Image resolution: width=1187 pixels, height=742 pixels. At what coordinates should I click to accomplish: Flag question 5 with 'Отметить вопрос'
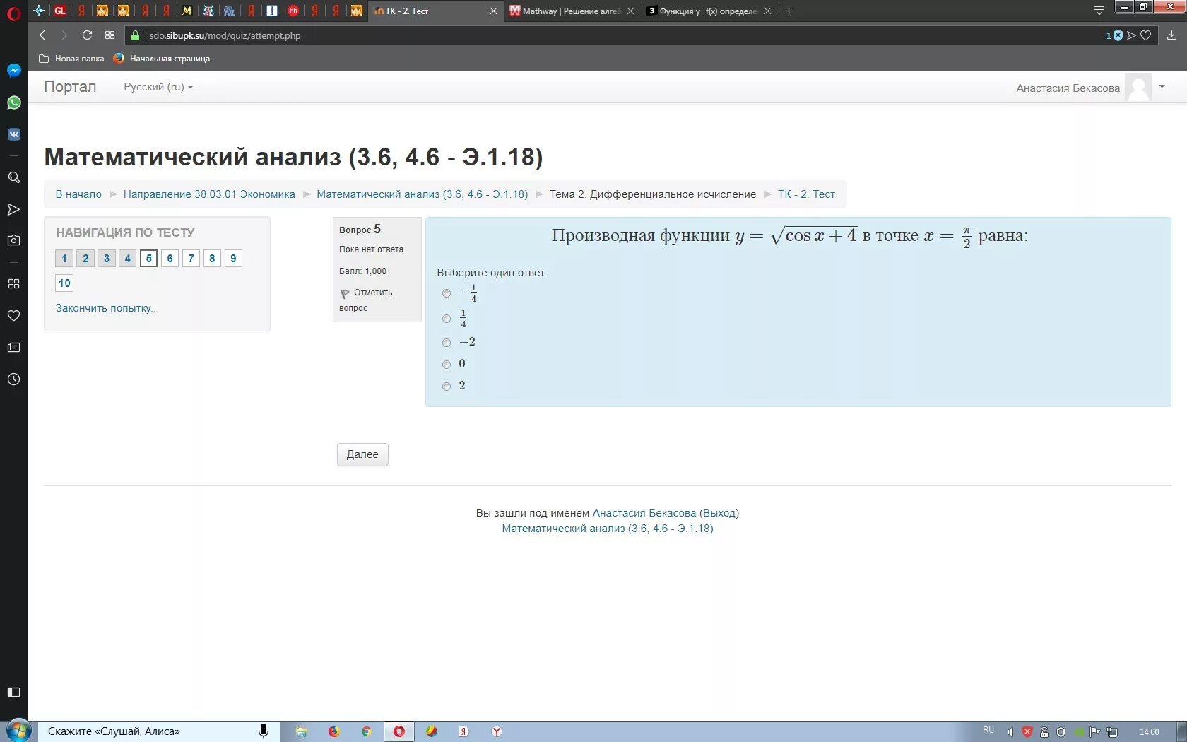coord(366,300)
